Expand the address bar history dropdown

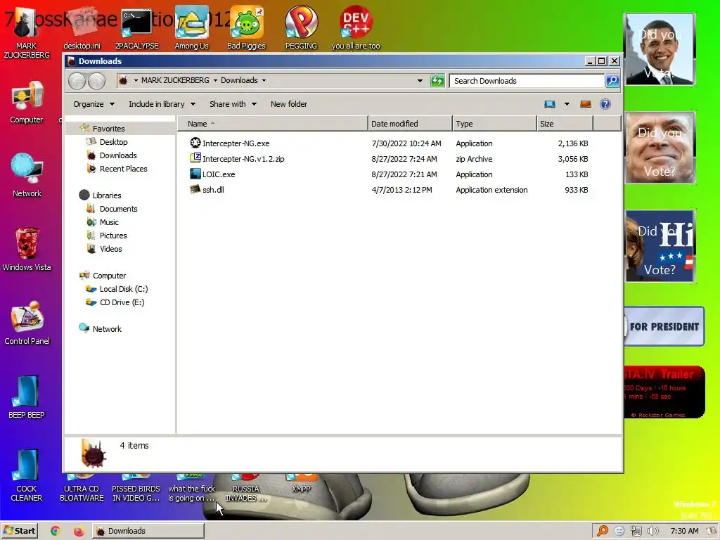[420, 81]
